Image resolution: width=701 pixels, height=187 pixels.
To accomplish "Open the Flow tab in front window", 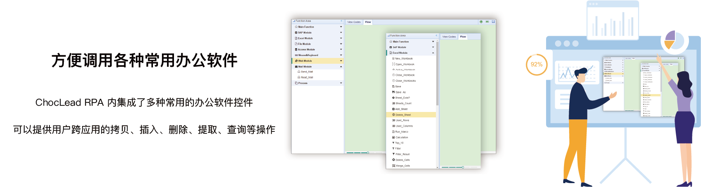I will point(463,37).
